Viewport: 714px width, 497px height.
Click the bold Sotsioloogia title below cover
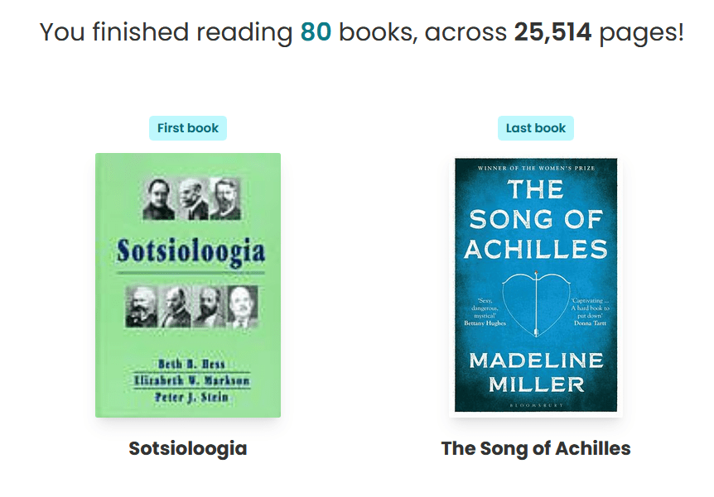pos(188,449)
